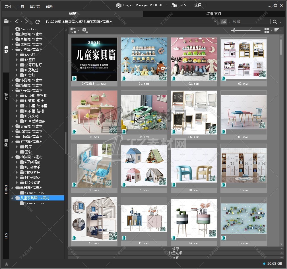Click the back navigation arrow

click(17, 22)
